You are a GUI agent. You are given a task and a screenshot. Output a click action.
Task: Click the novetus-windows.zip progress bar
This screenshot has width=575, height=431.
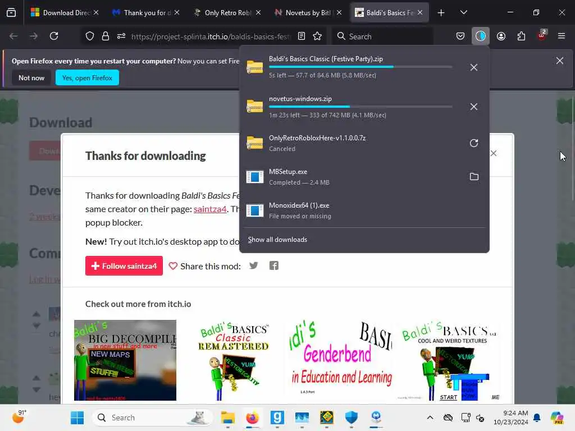coord(360,107)
